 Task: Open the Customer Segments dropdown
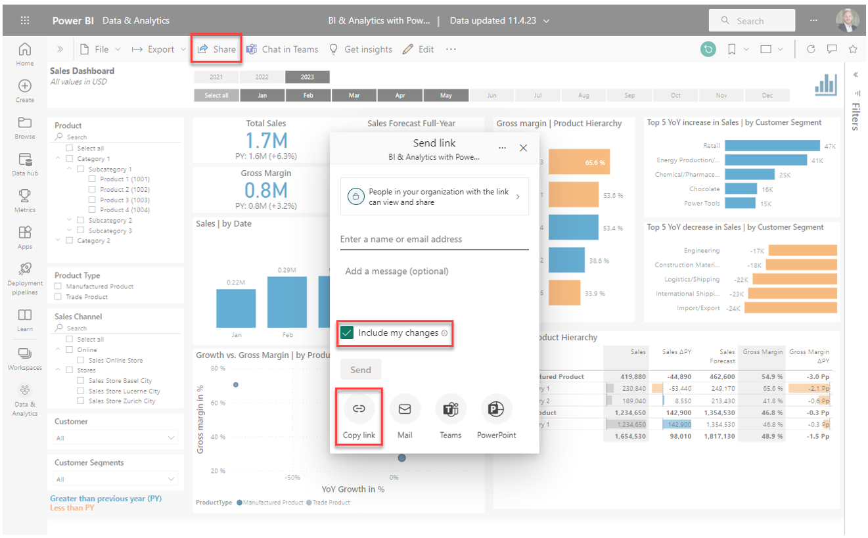116,479
